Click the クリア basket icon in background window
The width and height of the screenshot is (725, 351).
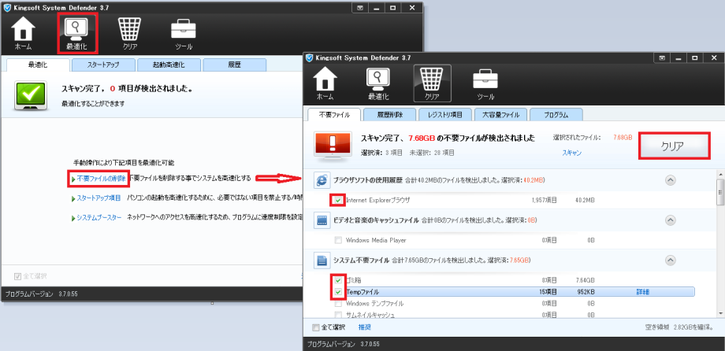[129, 34]
